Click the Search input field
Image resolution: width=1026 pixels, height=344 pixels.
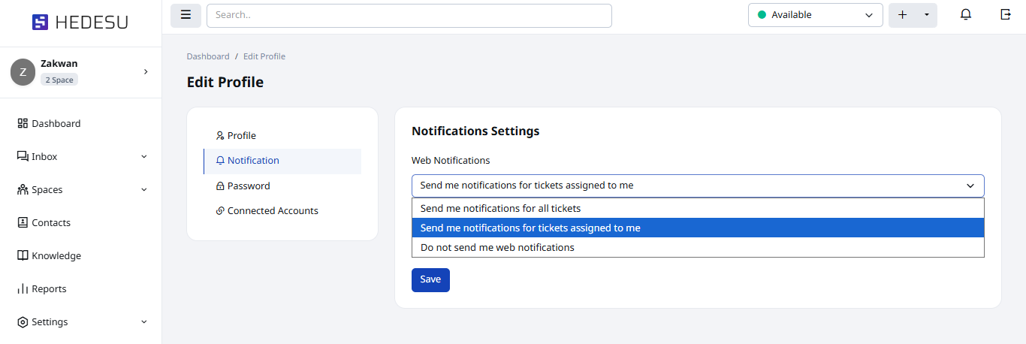pos(409,15)
